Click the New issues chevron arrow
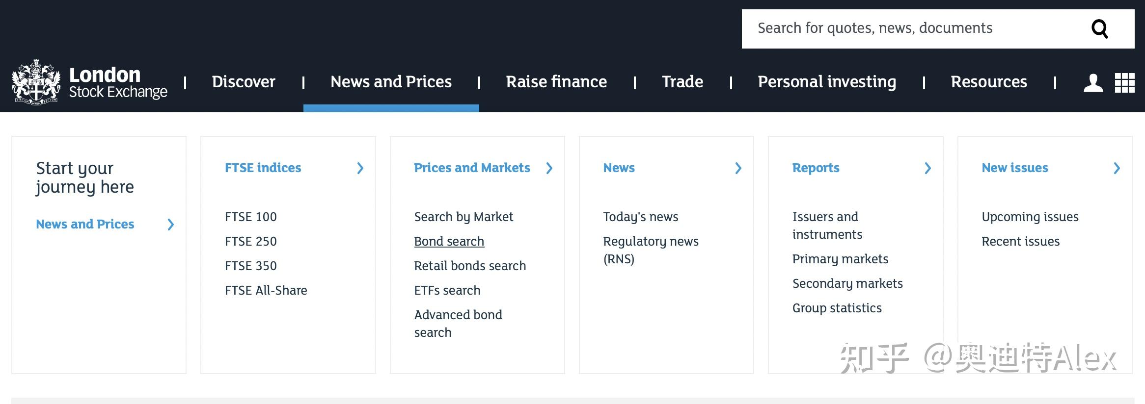Screen dimensions: 1145x404 tap(1117, 168)
